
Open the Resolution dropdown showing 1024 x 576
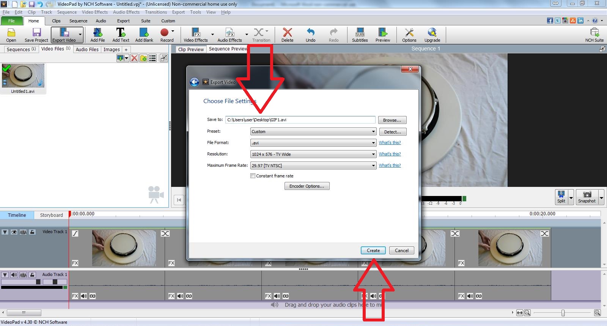click(313, 154)
